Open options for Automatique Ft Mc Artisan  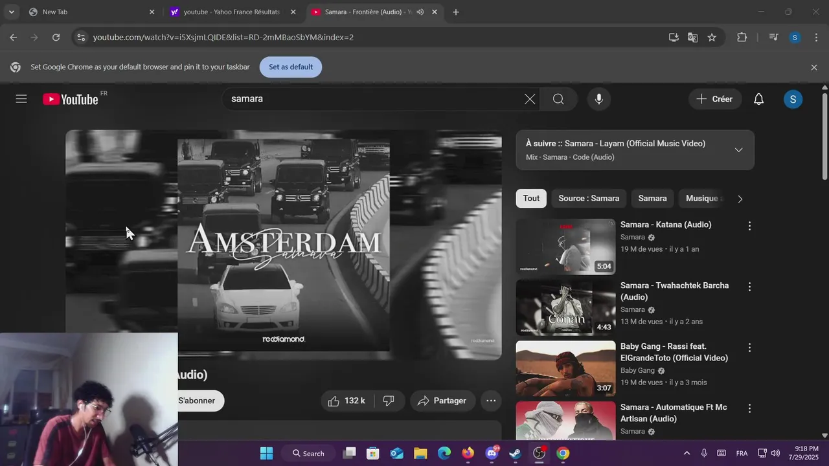click(x=749, y=408)
